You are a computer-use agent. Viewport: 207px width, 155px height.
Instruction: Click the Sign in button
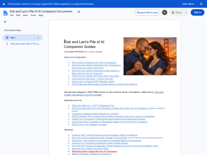197,12
